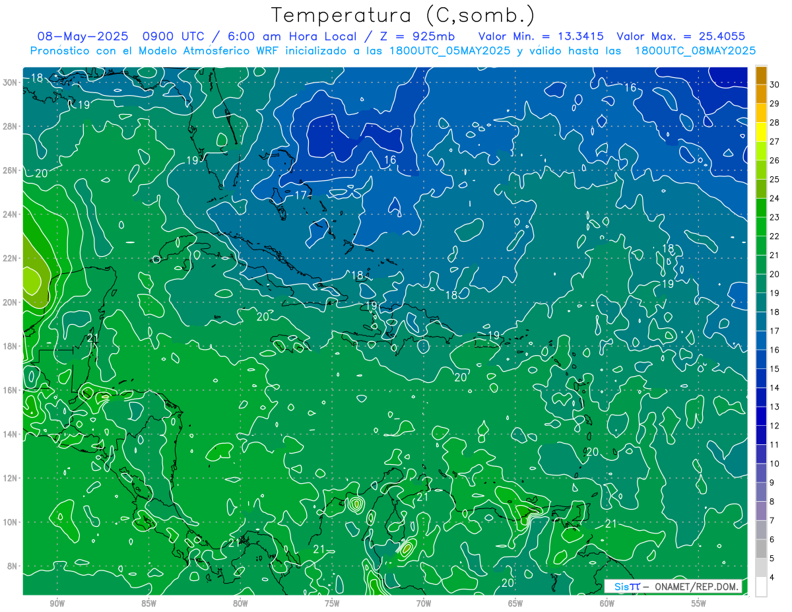Click the ONAMET/REP.DOM. credit box
Screen dimensions: 792x612
click(673, 586)
